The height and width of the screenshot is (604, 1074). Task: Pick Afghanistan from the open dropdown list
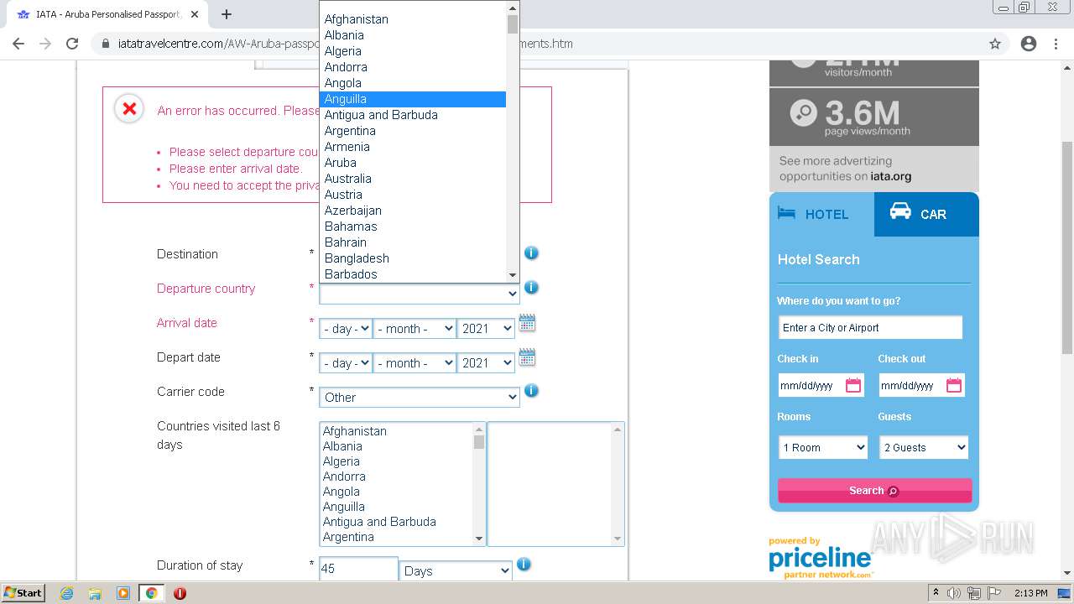[413, 19]
